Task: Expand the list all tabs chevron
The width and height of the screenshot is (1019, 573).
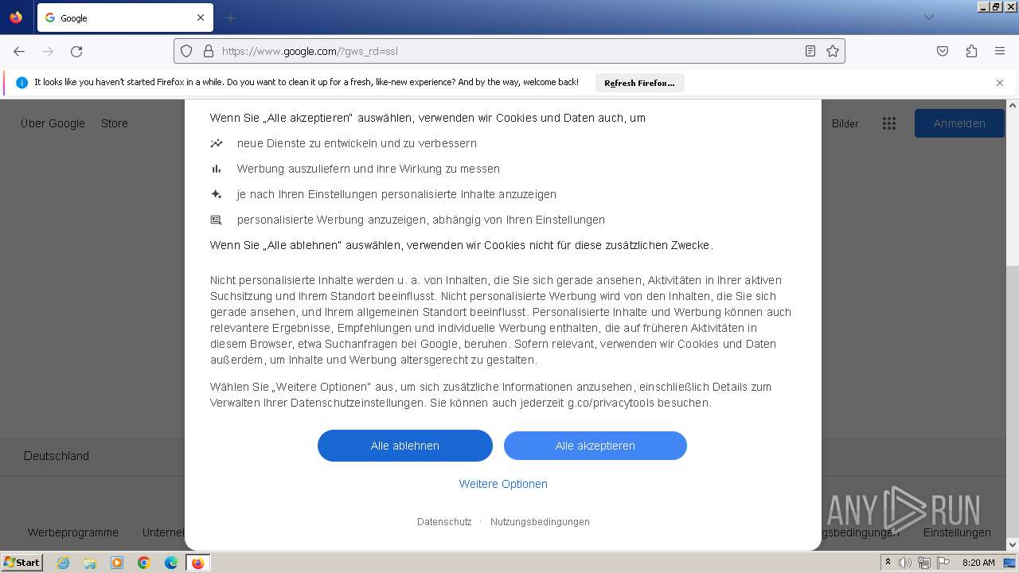Action: [928, 18]
